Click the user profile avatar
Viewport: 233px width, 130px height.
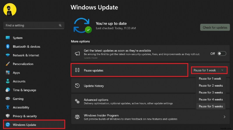click(10, 10)
